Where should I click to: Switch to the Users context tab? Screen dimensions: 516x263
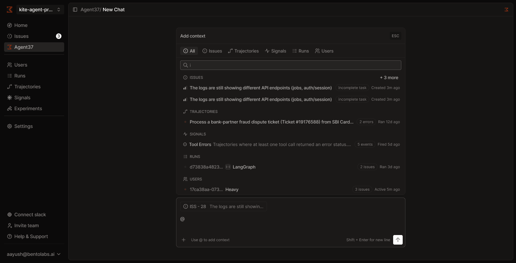click(x=324, y=51)
